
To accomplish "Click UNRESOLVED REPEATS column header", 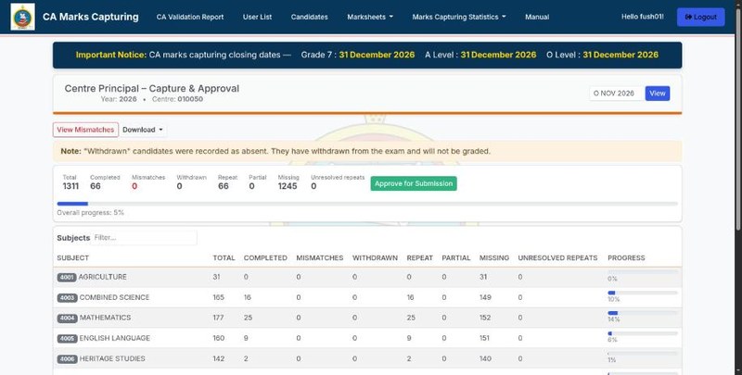I will click(x=557, y=258).
